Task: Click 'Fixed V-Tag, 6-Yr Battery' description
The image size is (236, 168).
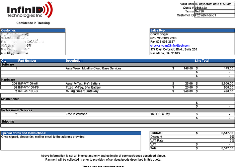Action: pos(83,87)
